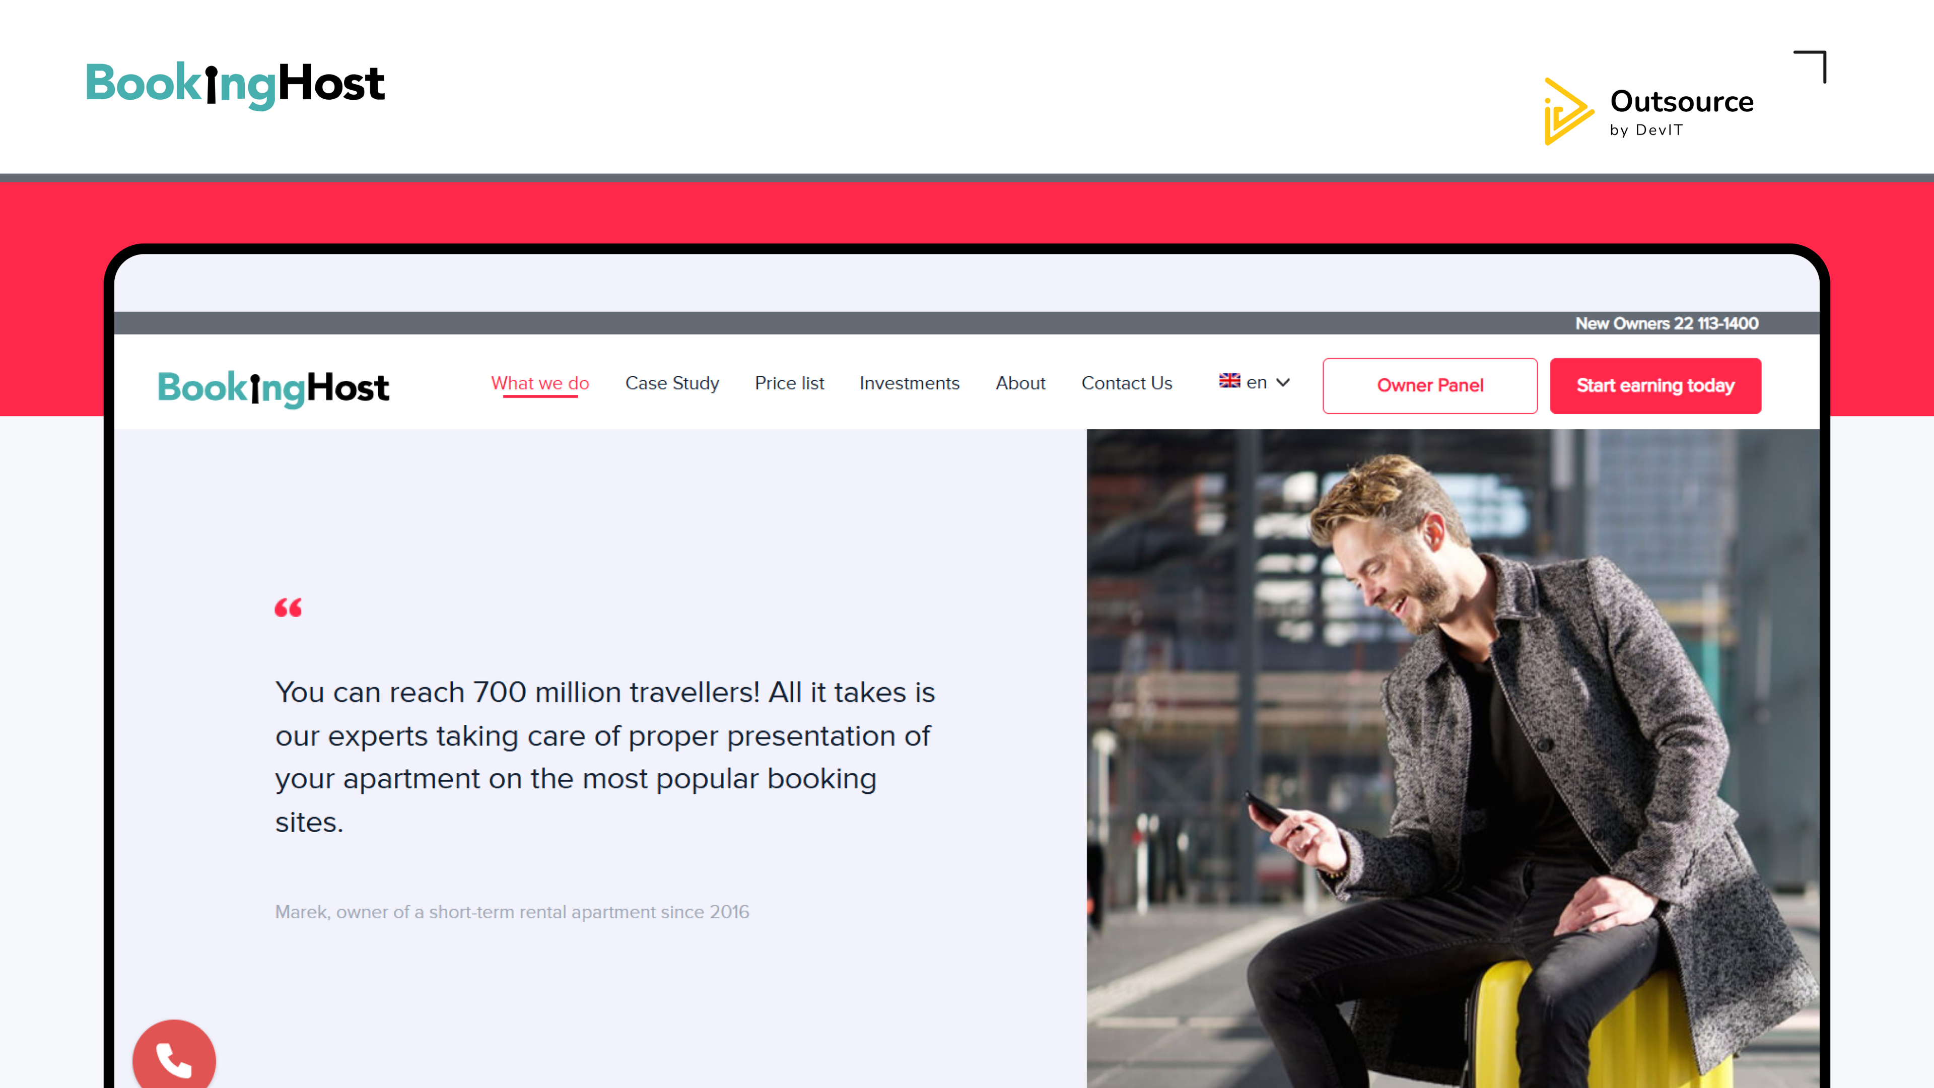Click the photo of man on suitcase
Image resolution: width=1934 pixels, height=1088 pixels.
[1452, 758]
